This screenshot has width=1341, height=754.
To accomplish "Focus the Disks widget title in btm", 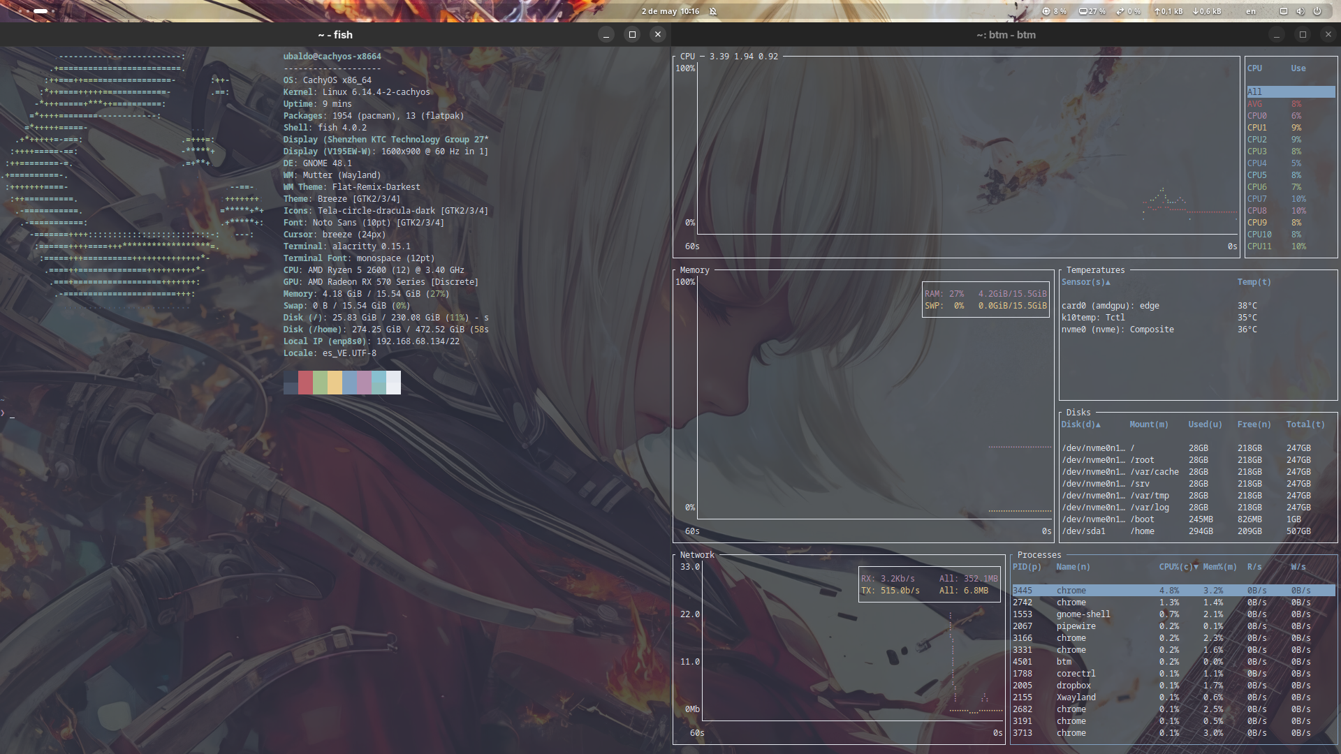I will tap(1078, 413).
